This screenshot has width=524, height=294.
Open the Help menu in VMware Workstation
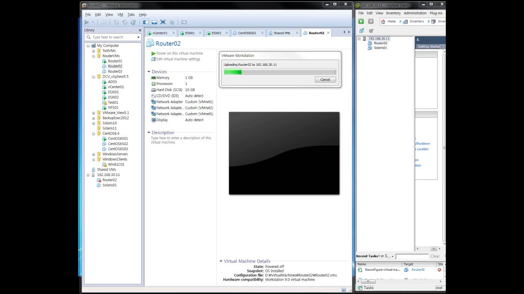142,15
